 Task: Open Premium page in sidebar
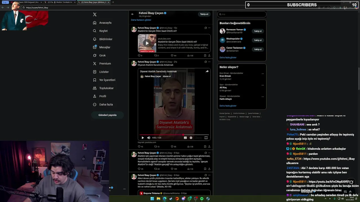pyautogui.click(x=102, y=64)
